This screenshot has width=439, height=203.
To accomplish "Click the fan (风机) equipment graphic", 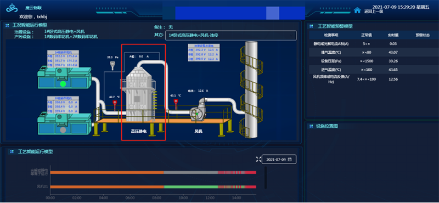I will pos(199,110).
